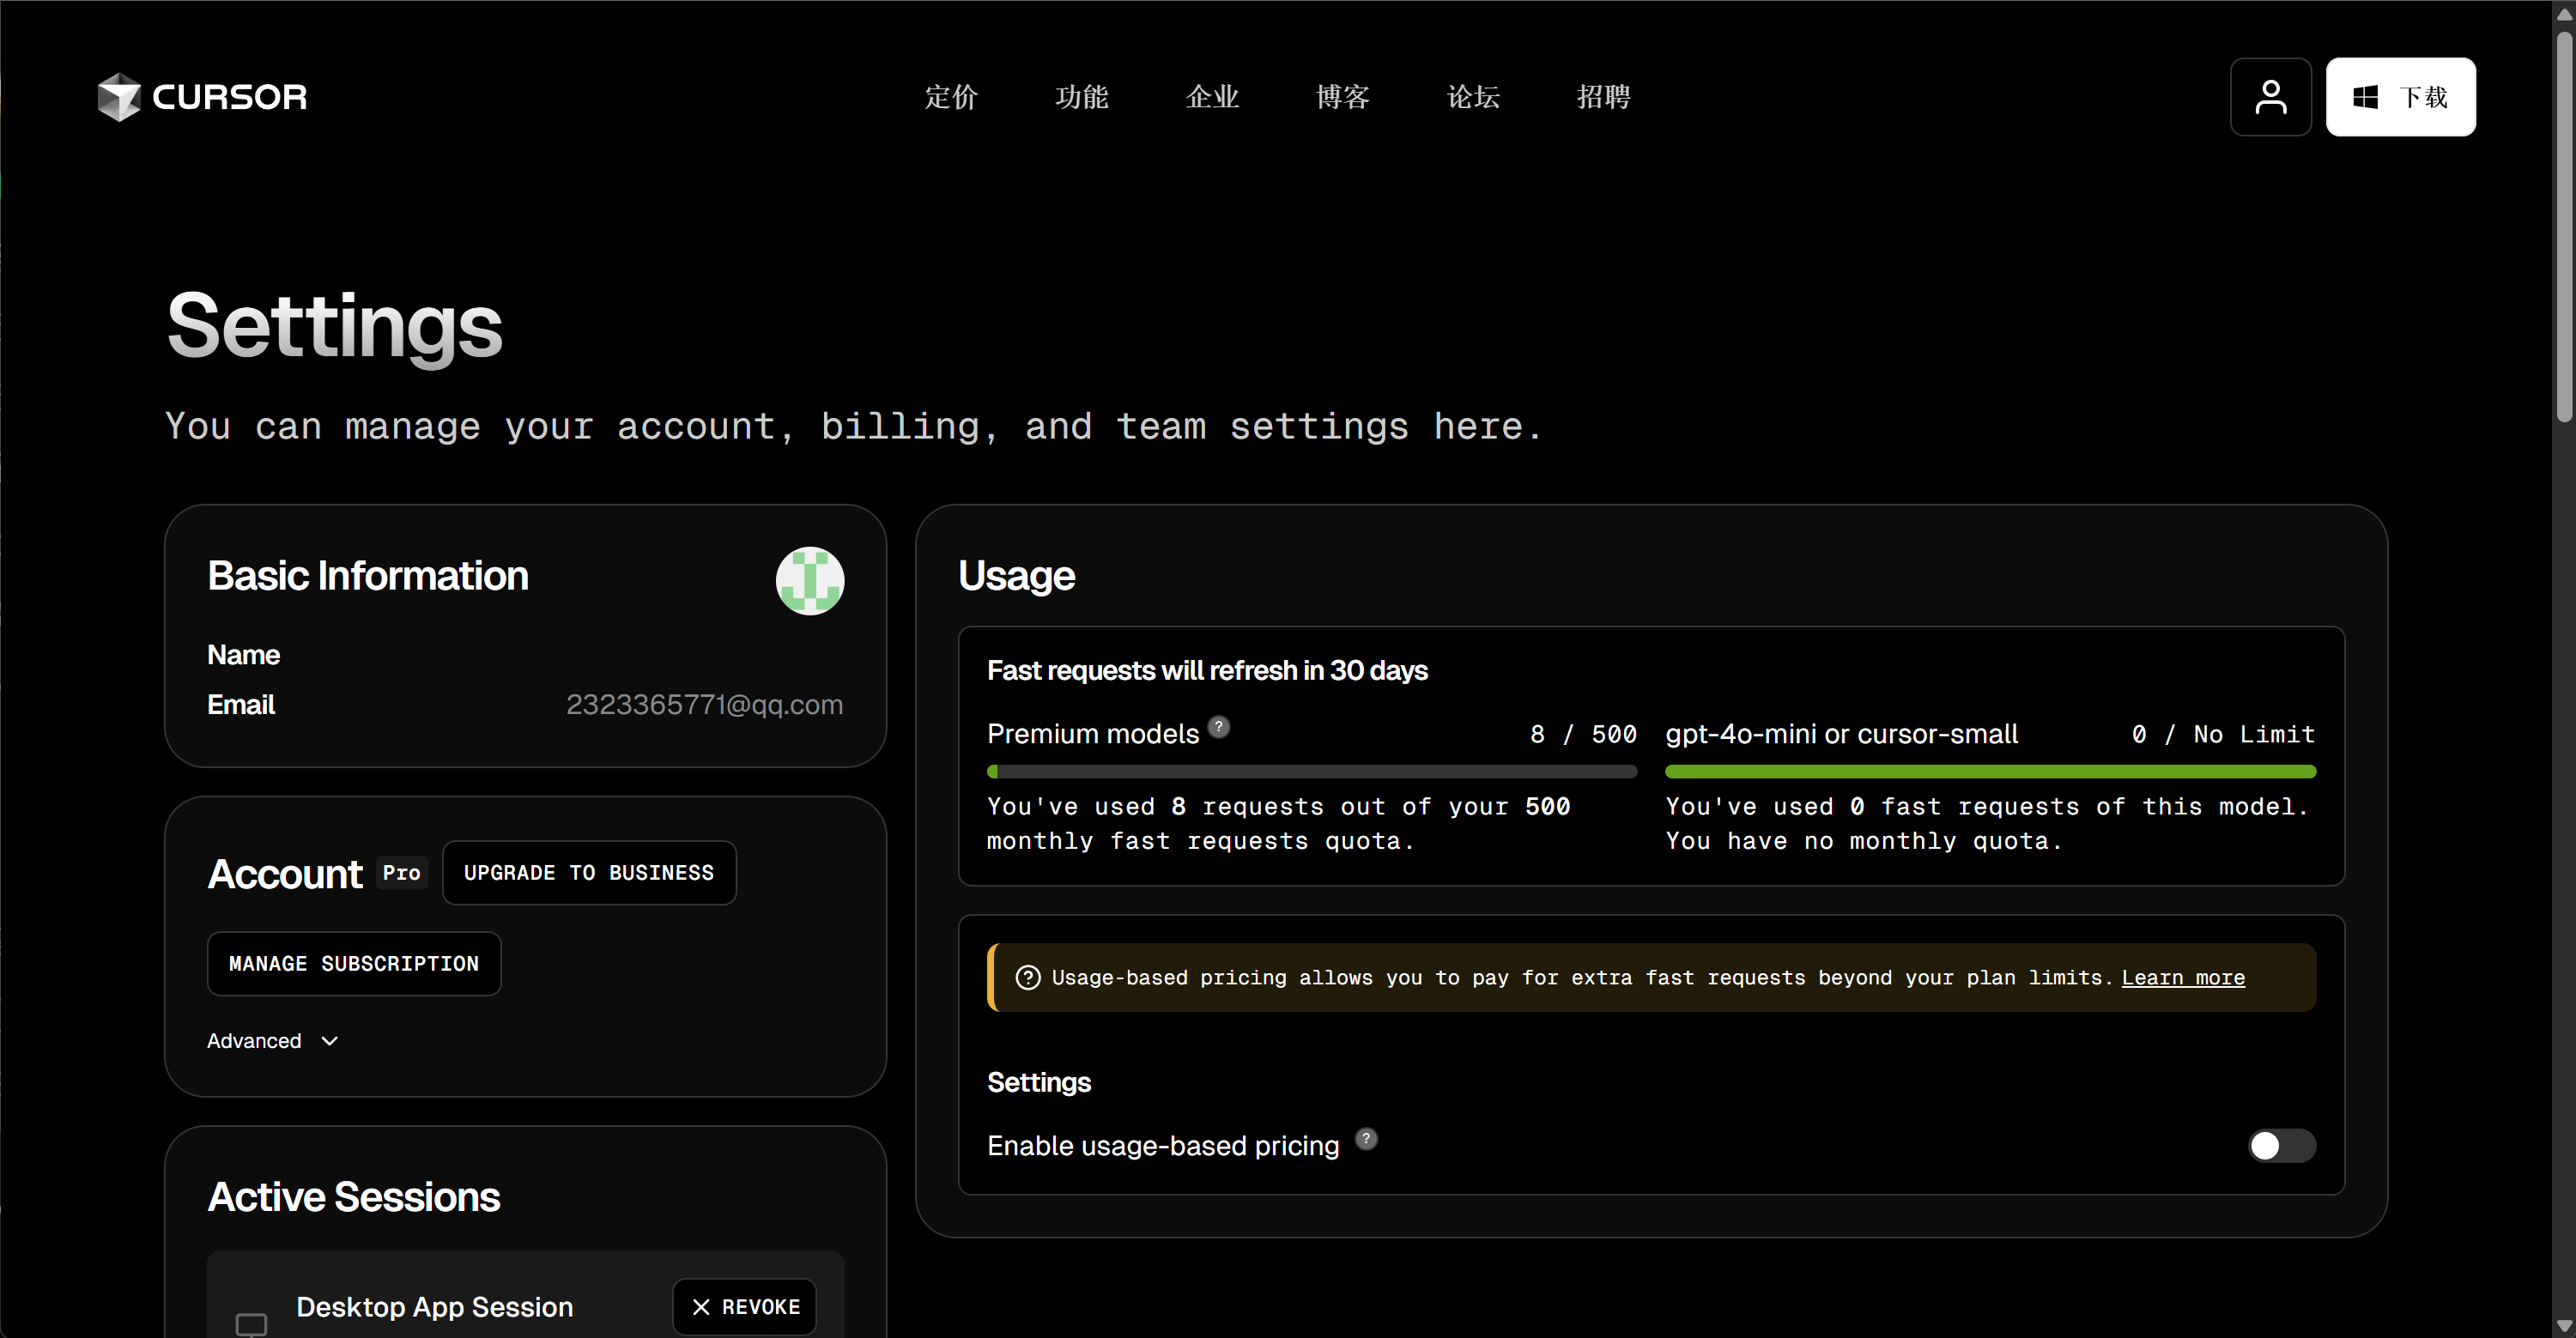Image resolution: width=2576 pixels, height=1338 pixels.
Task: Open the 定价 pricing menu item
Action: 951,97
